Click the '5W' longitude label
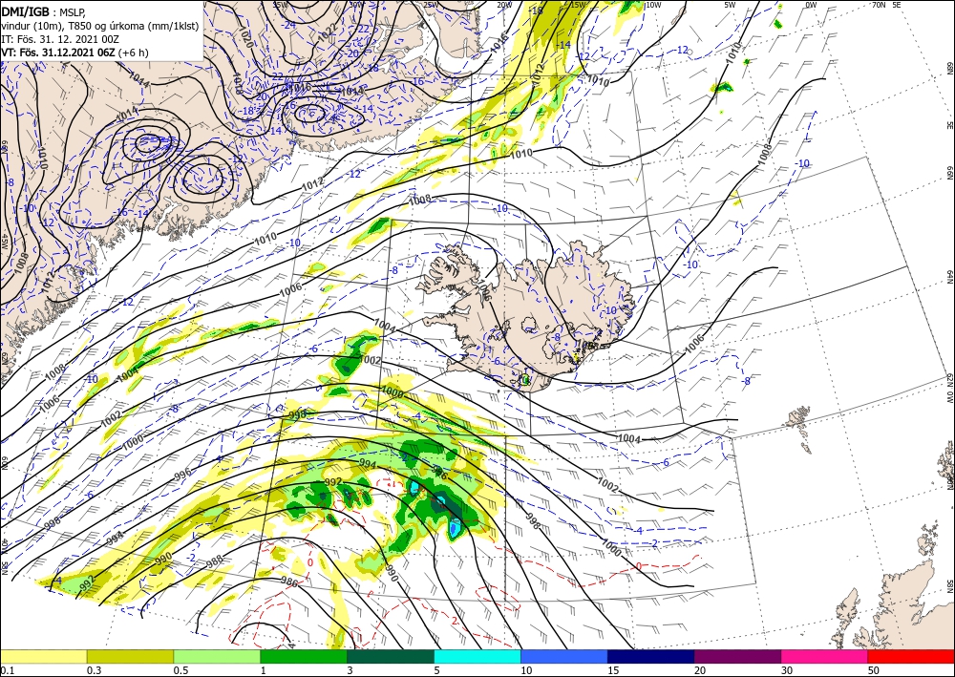955x677 pixels. pos(731,5)
